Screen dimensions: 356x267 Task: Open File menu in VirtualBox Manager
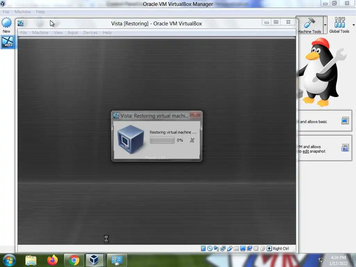(6, 12)
